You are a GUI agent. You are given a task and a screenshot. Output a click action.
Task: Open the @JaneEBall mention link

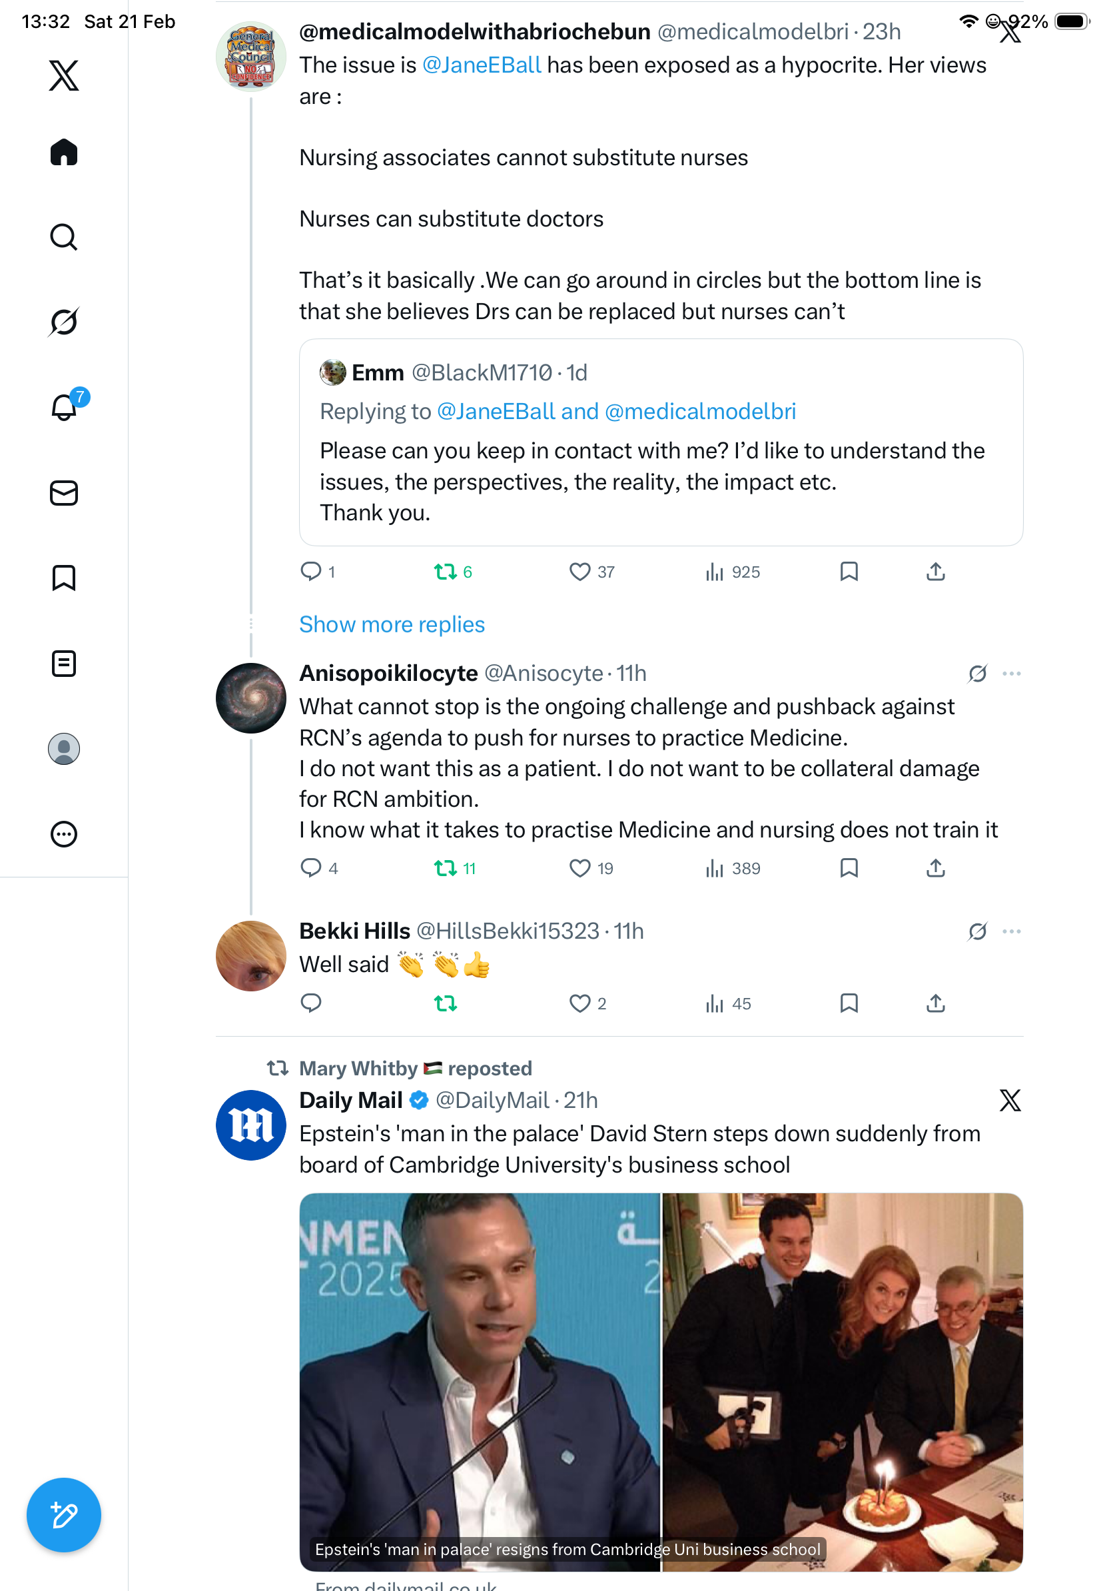(482, 65)
